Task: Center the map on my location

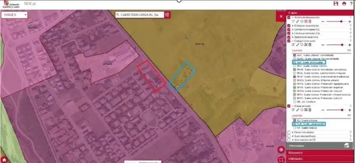Action: (281, 150)
